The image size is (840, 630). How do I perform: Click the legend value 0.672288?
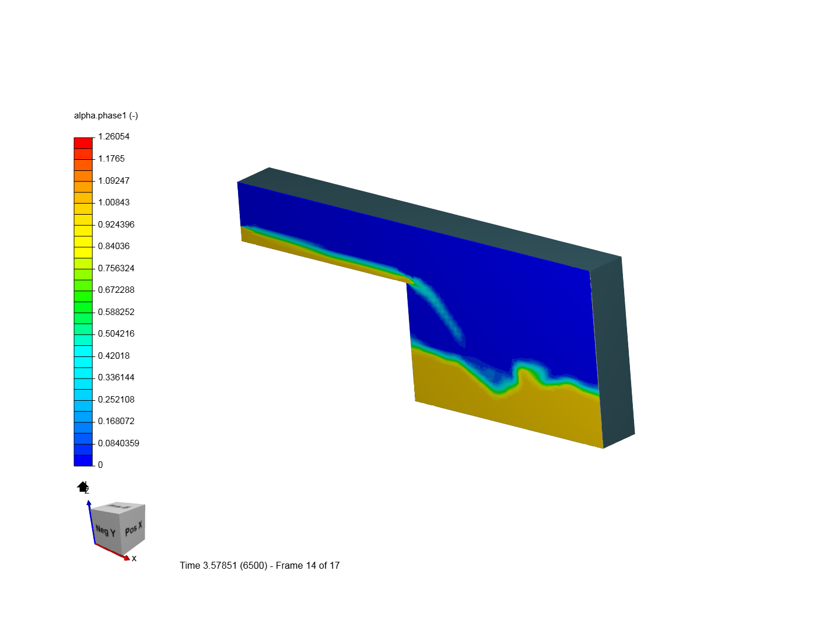[x=116, y=290]
